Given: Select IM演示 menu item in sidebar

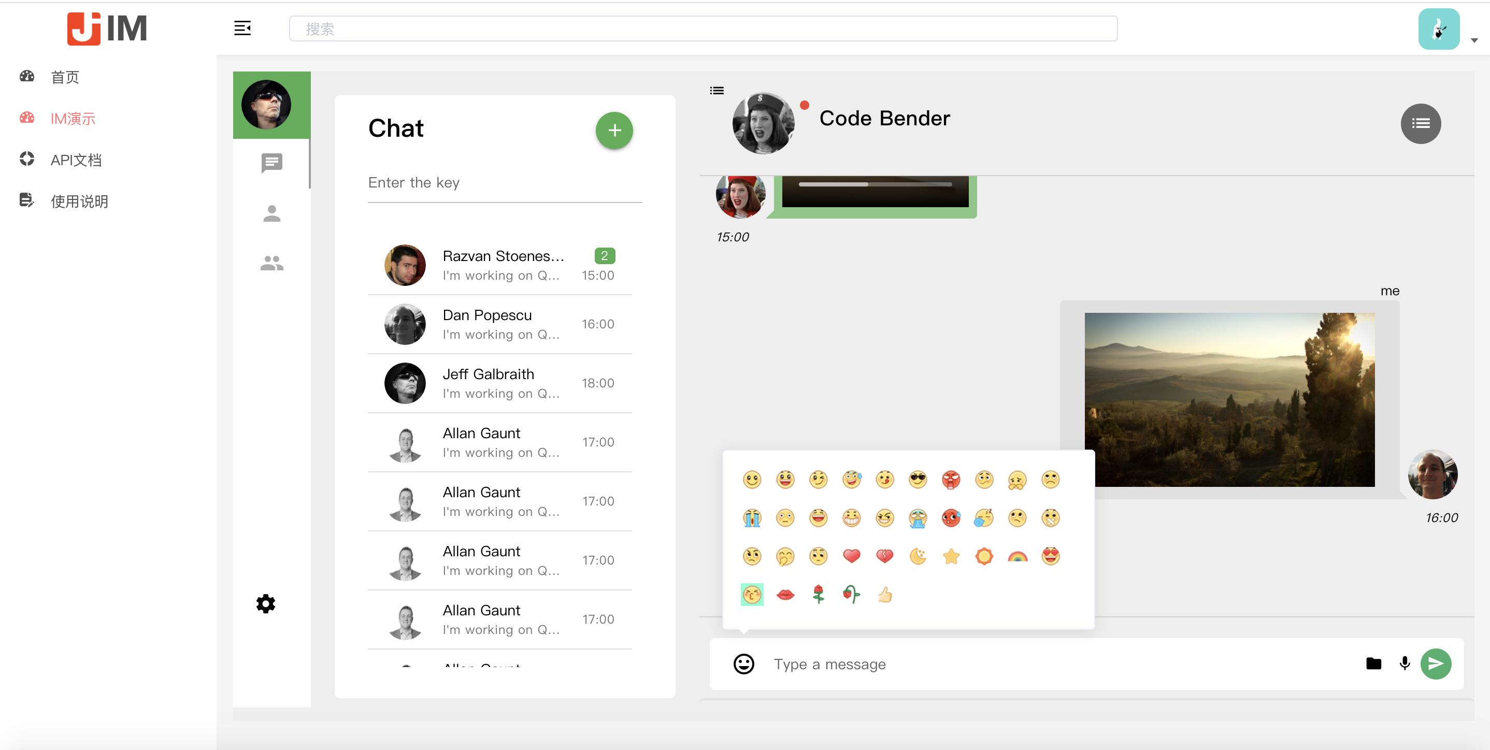Looking at the screenshot, I should tap(73, 118).
